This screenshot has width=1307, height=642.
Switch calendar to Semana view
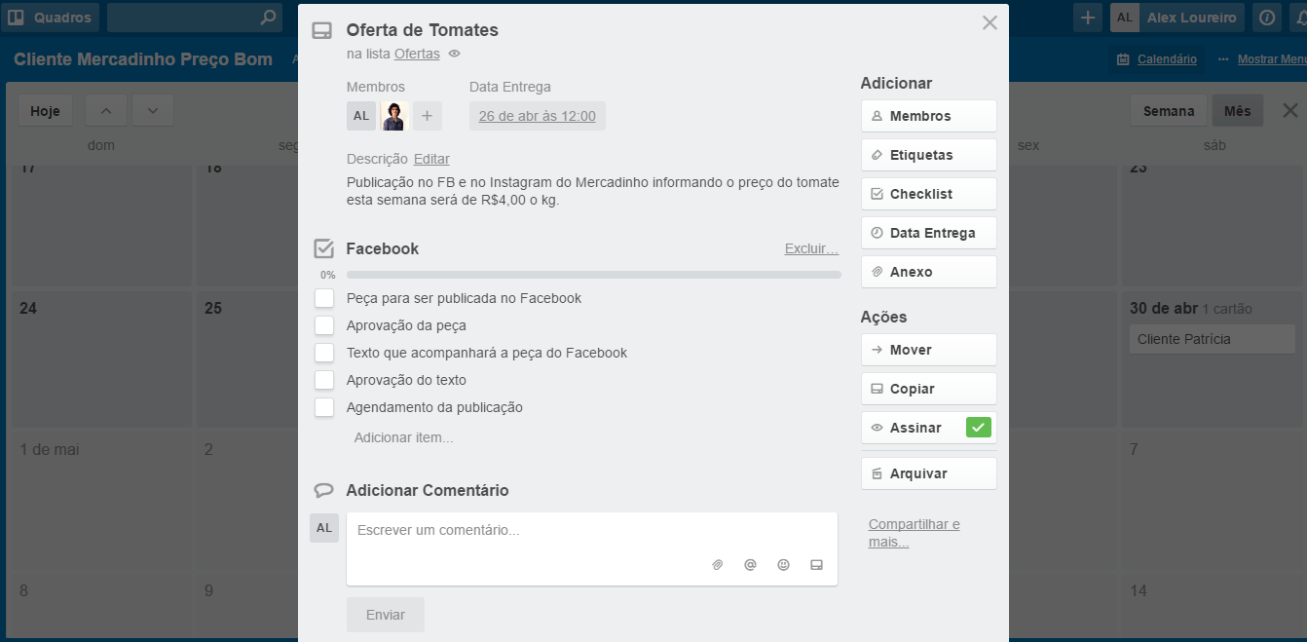tap(1168, 111)
